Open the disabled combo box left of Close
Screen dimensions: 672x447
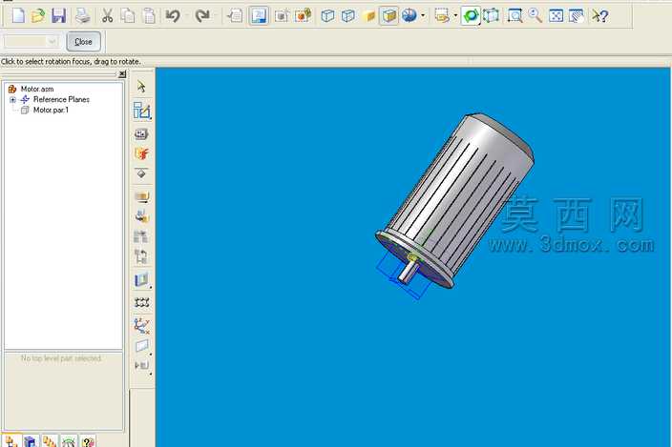pyautogui.click(x=31, y=42)
